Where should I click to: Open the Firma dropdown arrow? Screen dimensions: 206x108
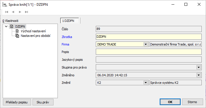146,44
